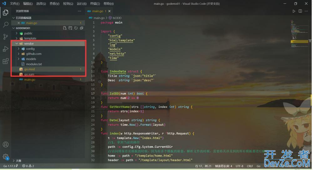The height and width of the screenshot is (170, 313).
Task: Open editor more actions ellipsis
Action: click(x=306, y=11)
